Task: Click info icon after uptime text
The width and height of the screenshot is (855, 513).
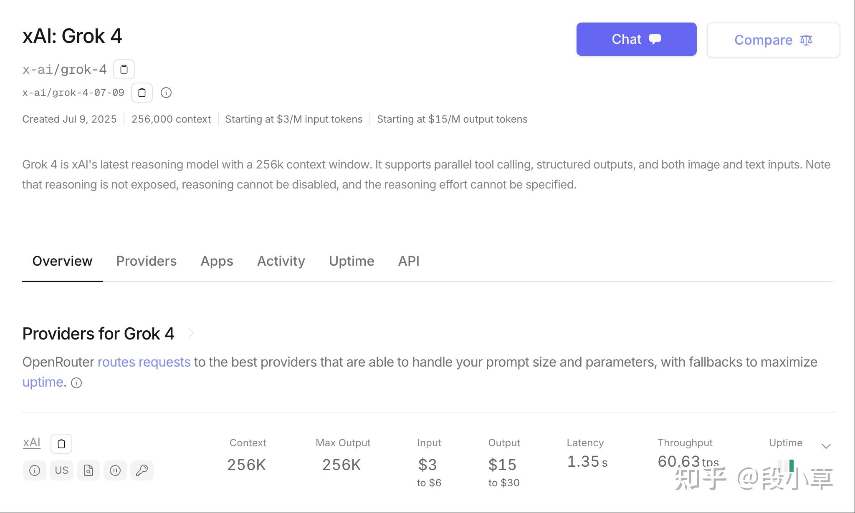Action: 76,383
